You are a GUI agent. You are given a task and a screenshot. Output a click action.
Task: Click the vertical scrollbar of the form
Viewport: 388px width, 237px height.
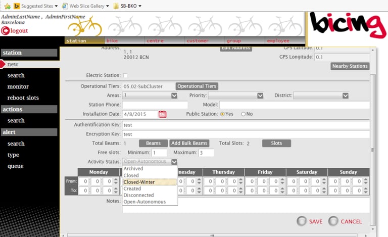click(373, 150)
